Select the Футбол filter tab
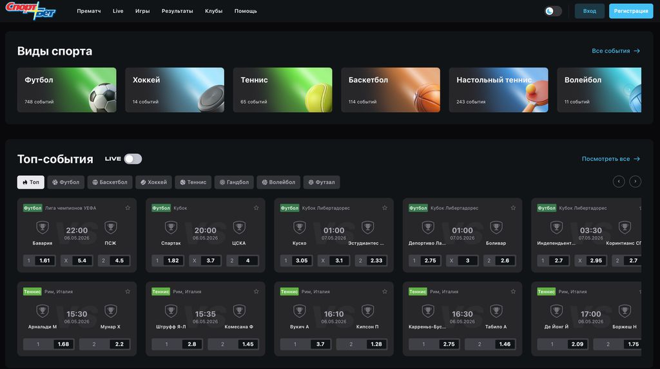Viewport: 660px width, 369px height. [66, 182]
